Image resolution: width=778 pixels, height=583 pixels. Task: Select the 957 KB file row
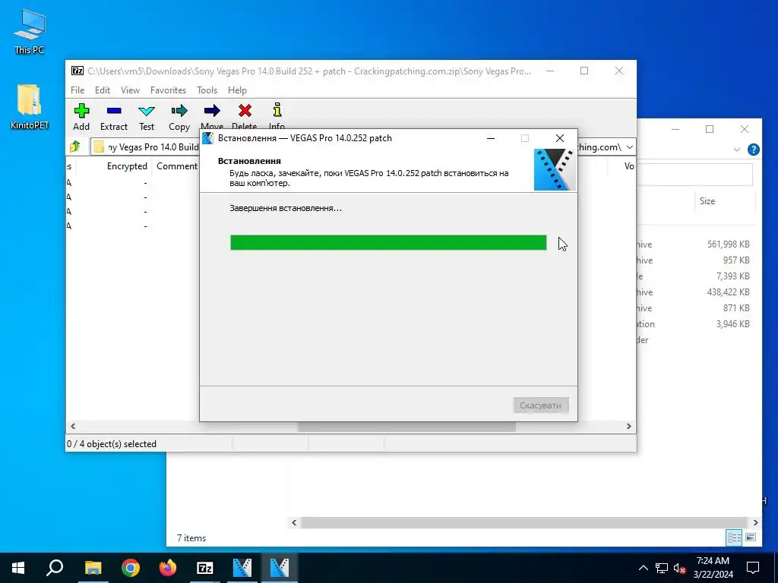pyautogui.click(x=697, y=260)
